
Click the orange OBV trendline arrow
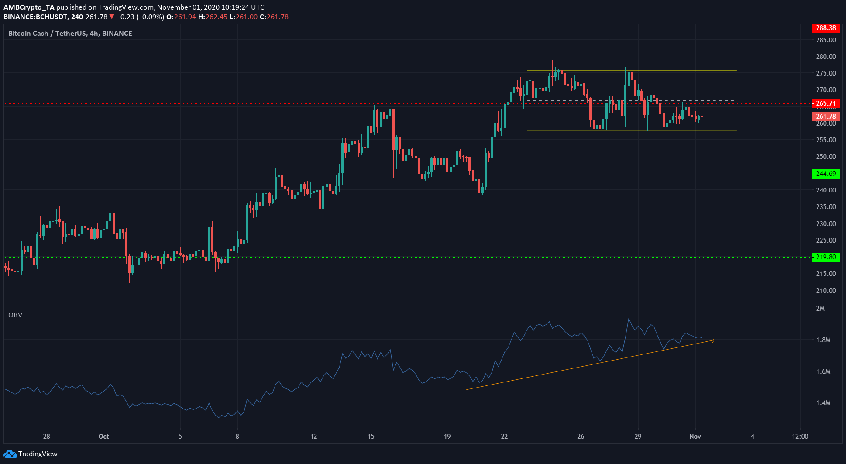click(x=590, y=364)
